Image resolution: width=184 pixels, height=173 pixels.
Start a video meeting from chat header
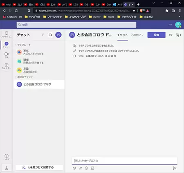(x=51, y=35)
